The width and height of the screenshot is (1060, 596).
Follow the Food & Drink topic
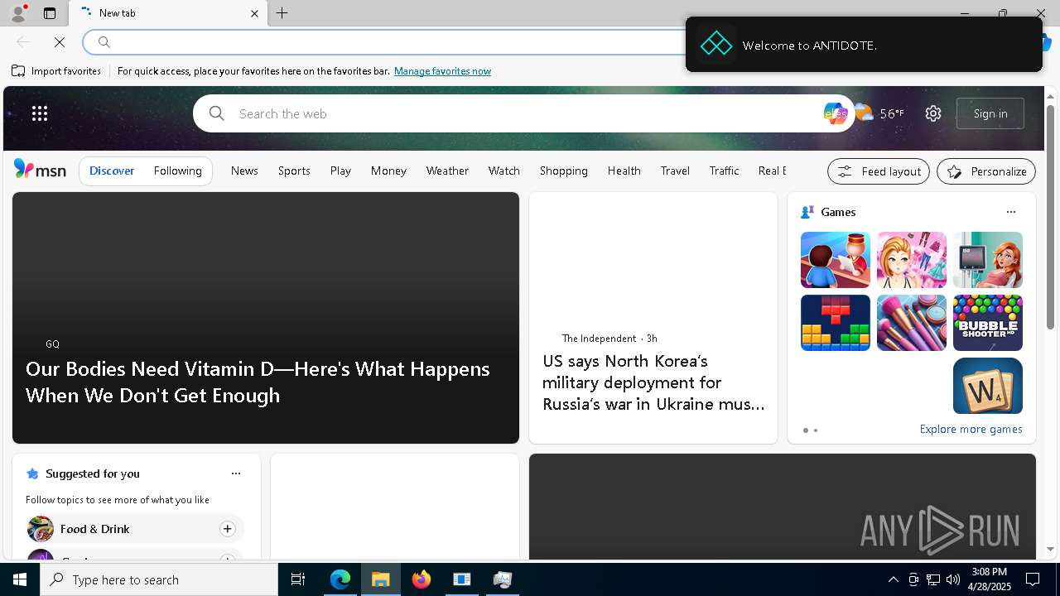(x=228, y=529)
